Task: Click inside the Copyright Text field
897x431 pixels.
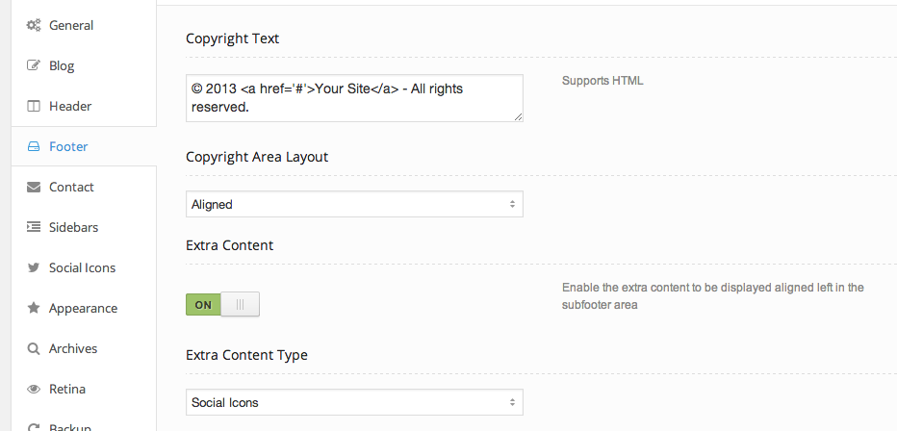Action: 353,97
